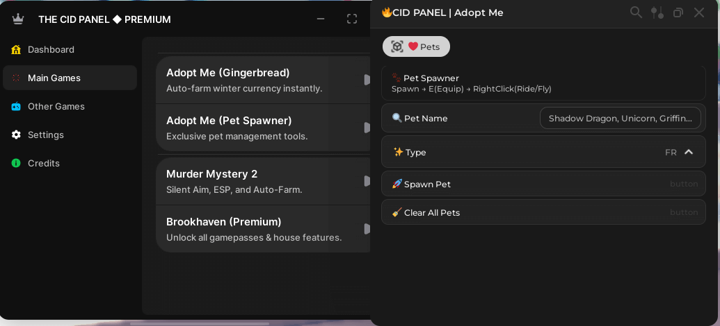Click the 'Auto-farm winter currency instantly.' description
Viewport: 720px width, 326px height.
244,88
